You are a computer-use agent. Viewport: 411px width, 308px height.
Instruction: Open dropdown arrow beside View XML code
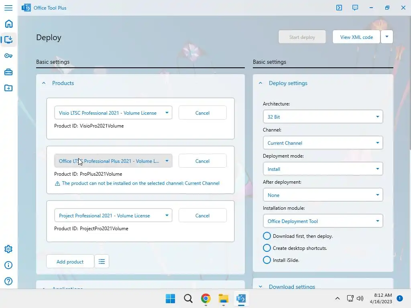tap(387, 36)
